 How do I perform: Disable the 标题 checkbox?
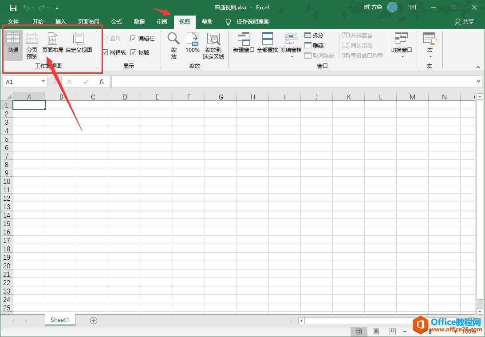134,52
